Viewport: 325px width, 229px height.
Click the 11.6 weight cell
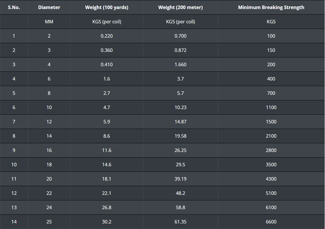107,150
